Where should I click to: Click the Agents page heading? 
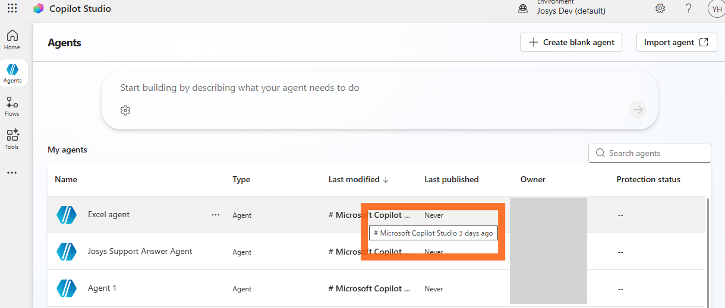[x=64, y=43]
